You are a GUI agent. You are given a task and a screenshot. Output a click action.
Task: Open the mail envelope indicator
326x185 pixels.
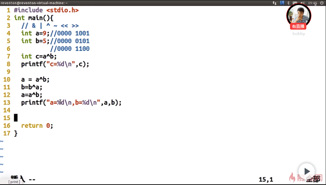click(x=295, y=3)
